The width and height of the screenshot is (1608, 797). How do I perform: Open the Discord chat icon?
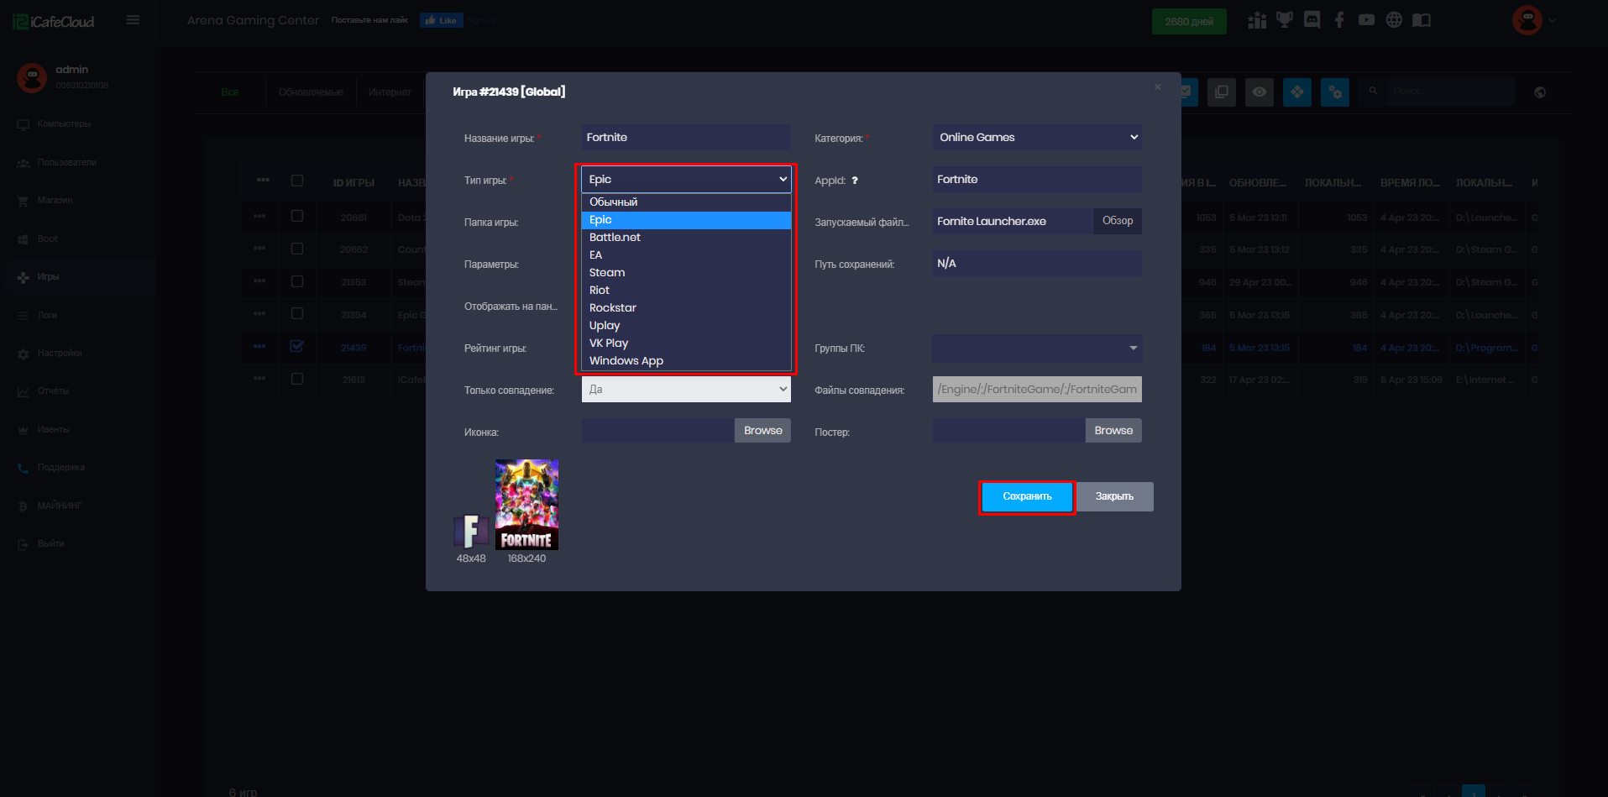tap(1312, 20)
